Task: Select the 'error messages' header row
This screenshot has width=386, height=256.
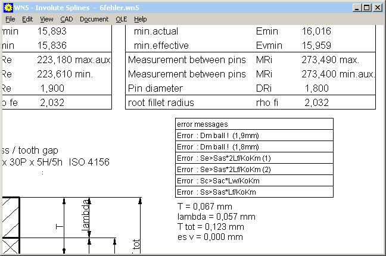Action: 254,124
